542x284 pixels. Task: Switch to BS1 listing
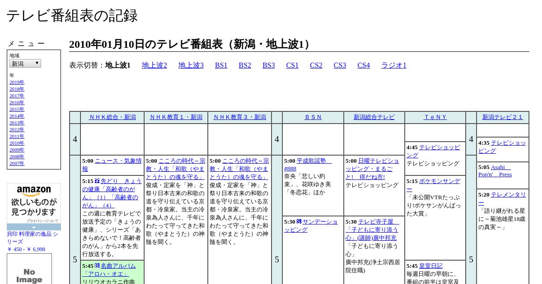(x=221, y=65)
